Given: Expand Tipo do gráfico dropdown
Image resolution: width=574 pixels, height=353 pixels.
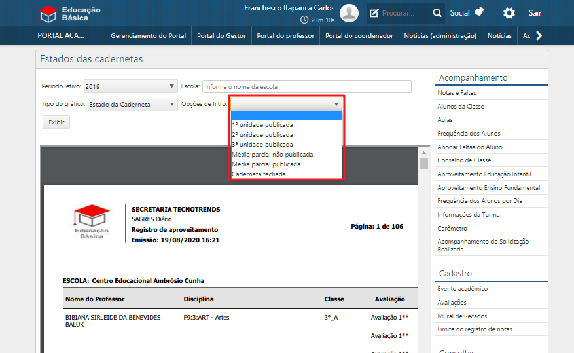Looking at the screenshot, I should pos(132,104).
